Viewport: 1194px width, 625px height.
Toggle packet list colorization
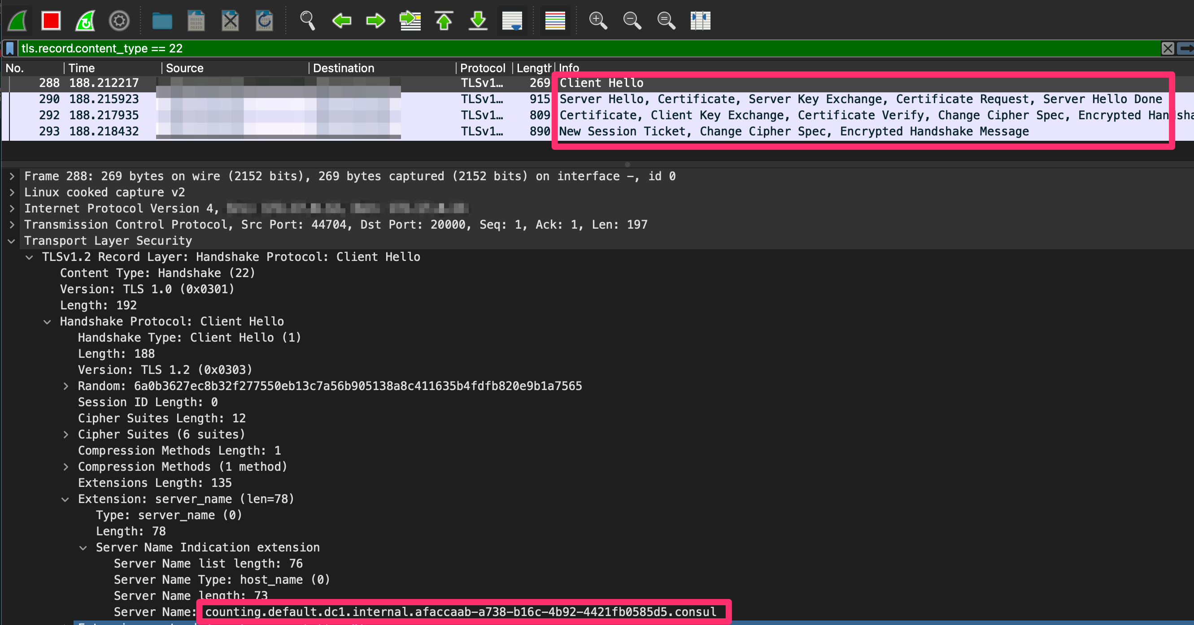pos(555,21)
